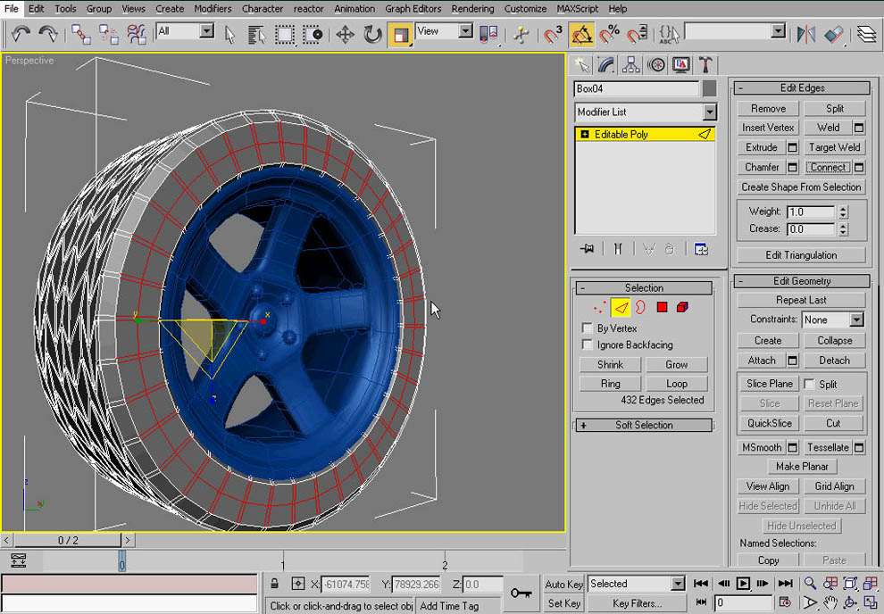Image resolution: width=884 pixels, height=614 pixels.
Task: Expand the Soft Selection rollout
Action: coord(643,425)
